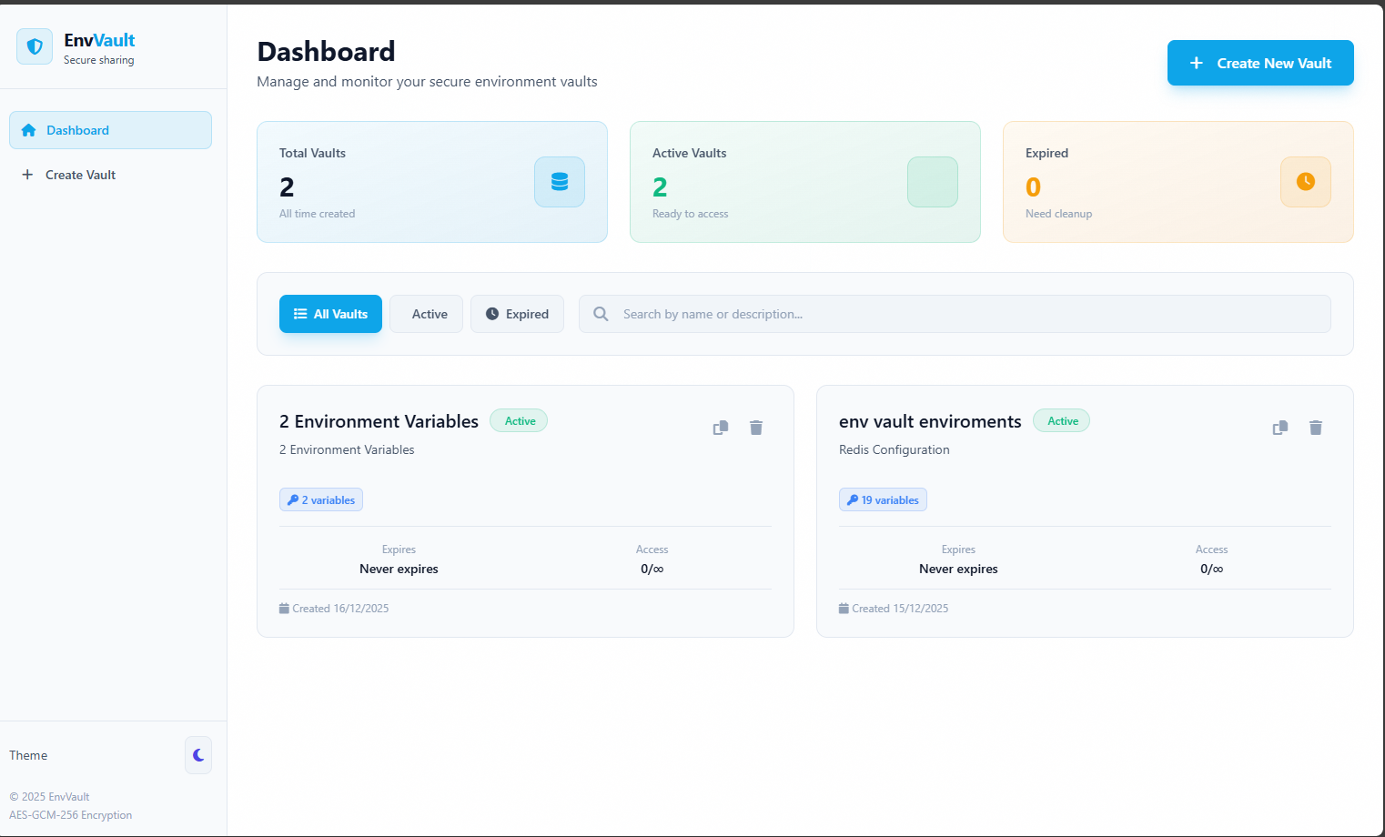Delete the env vault enviroments vault

coord(1315,427)
